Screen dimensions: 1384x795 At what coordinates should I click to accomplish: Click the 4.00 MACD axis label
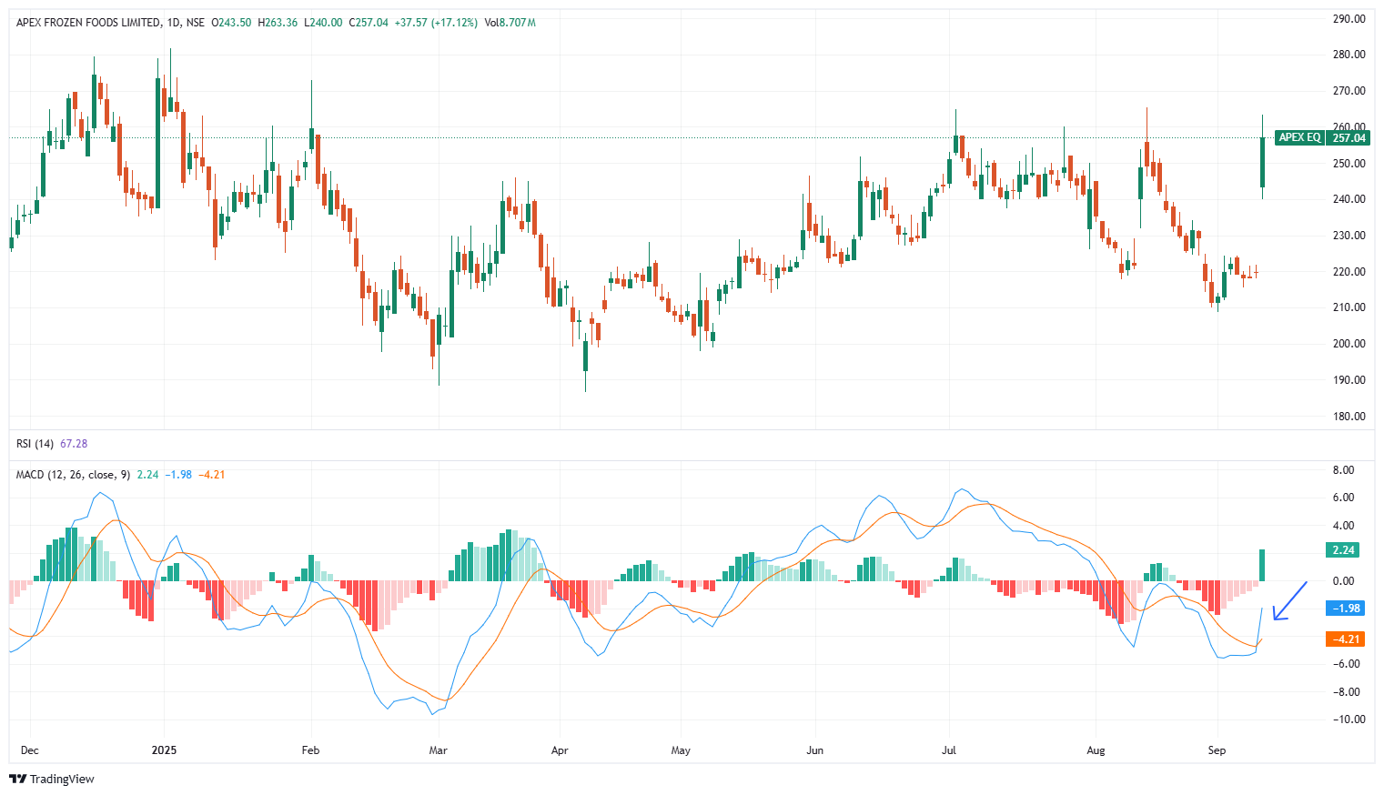click(1343, 526)
